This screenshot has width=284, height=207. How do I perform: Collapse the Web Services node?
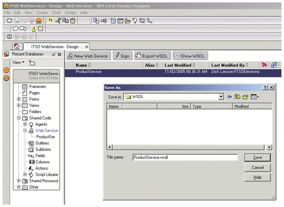point(25,131)
